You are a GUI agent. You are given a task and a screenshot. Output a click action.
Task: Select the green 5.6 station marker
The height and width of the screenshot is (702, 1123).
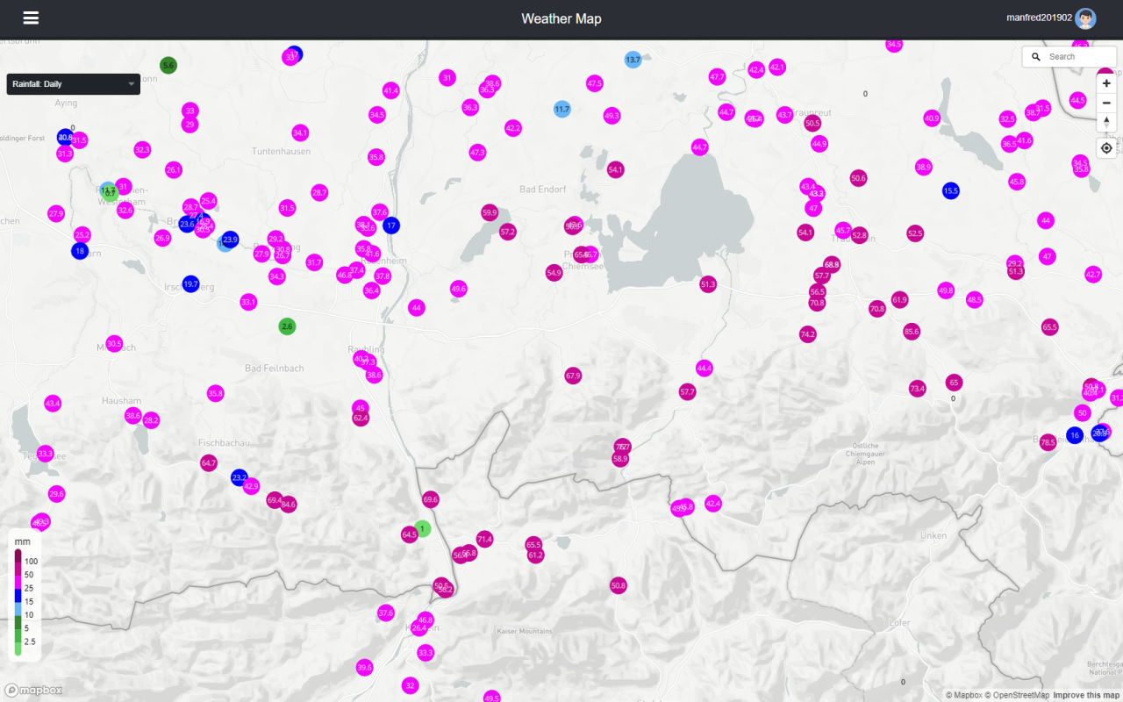[168, 65]
